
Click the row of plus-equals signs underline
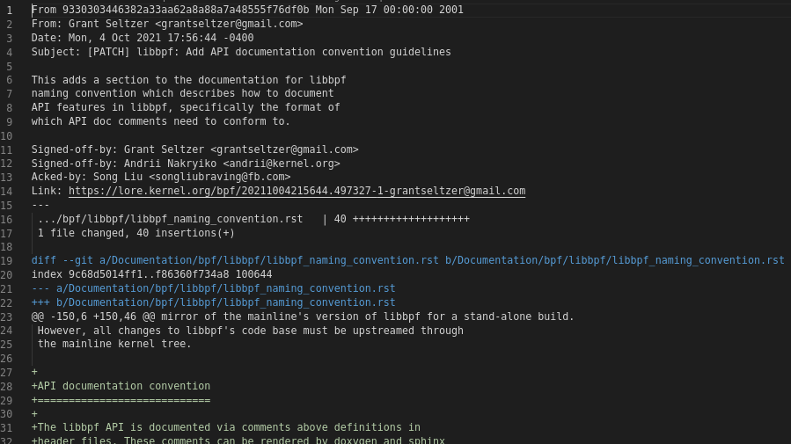click(x=121, y=400)
